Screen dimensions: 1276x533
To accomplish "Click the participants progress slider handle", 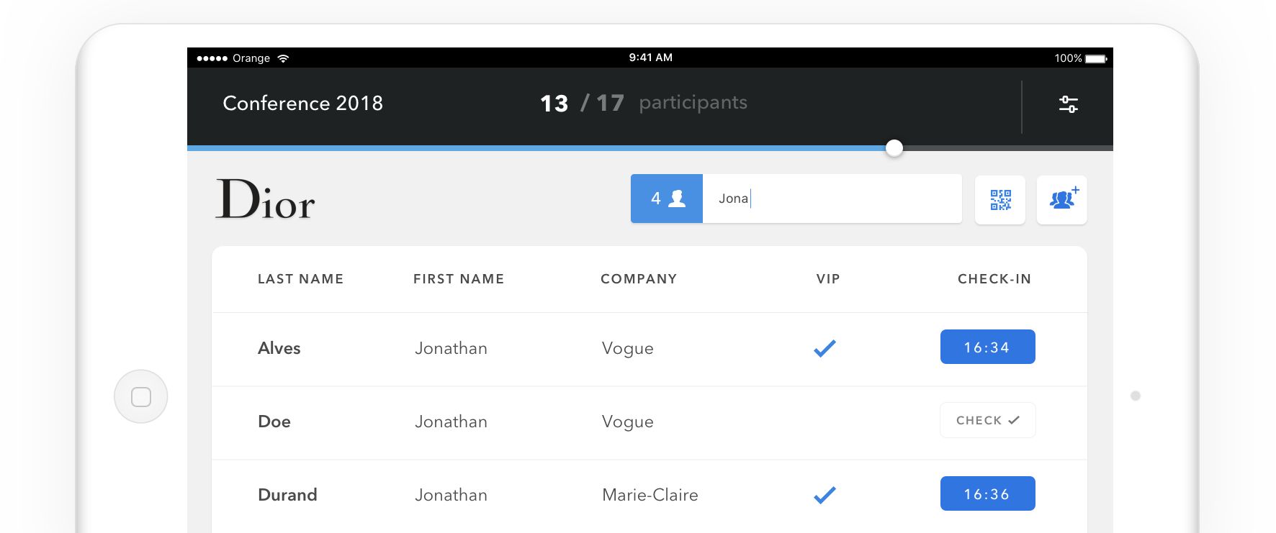I will [x=894, y=148].
